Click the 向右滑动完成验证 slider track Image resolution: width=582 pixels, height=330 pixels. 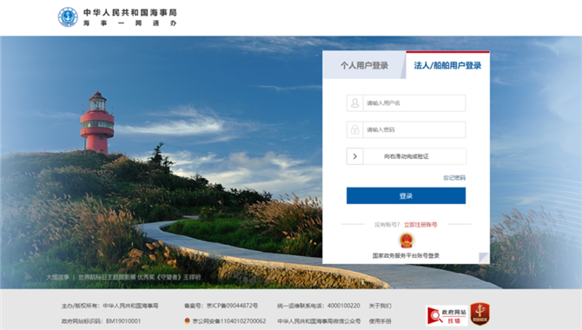coord(406,156)
